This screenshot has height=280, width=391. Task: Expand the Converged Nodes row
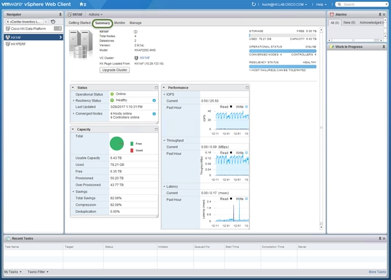(x=74, y=113)
